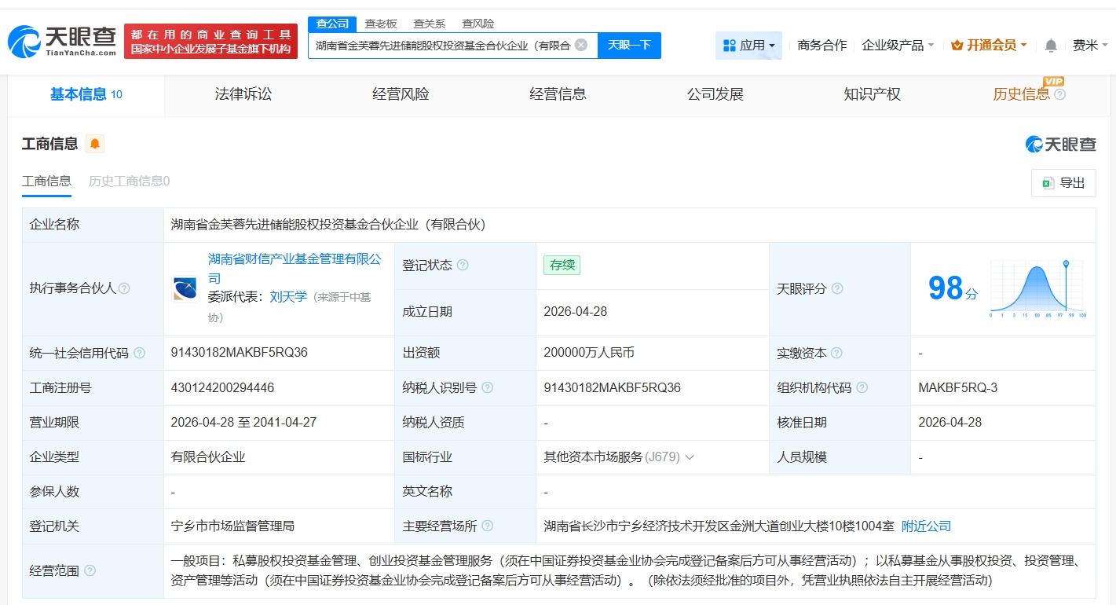The image size is (1116, 605).
Task: Select the 基本信息 tab
Action: point(86,94)
